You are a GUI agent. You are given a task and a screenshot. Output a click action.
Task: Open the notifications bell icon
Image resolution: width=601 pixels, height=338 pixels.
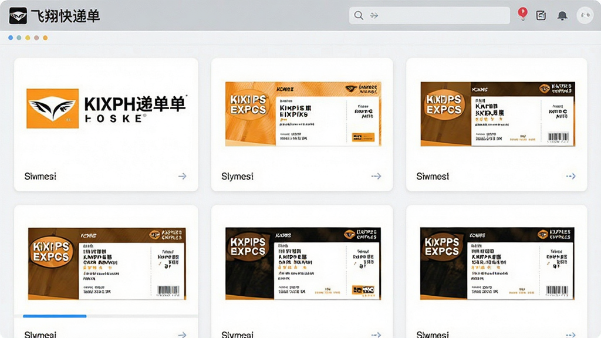pyautogui.click(x=562, y=15)
